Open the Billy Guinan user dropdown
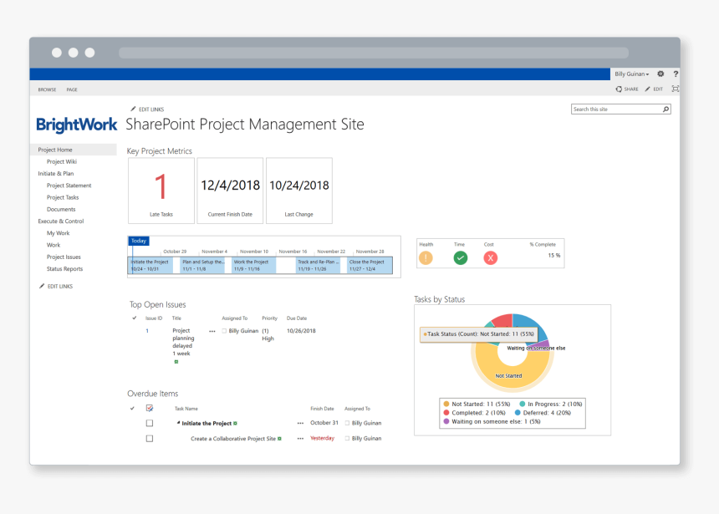Screen dimensions: 719x514 coord(631,74)
